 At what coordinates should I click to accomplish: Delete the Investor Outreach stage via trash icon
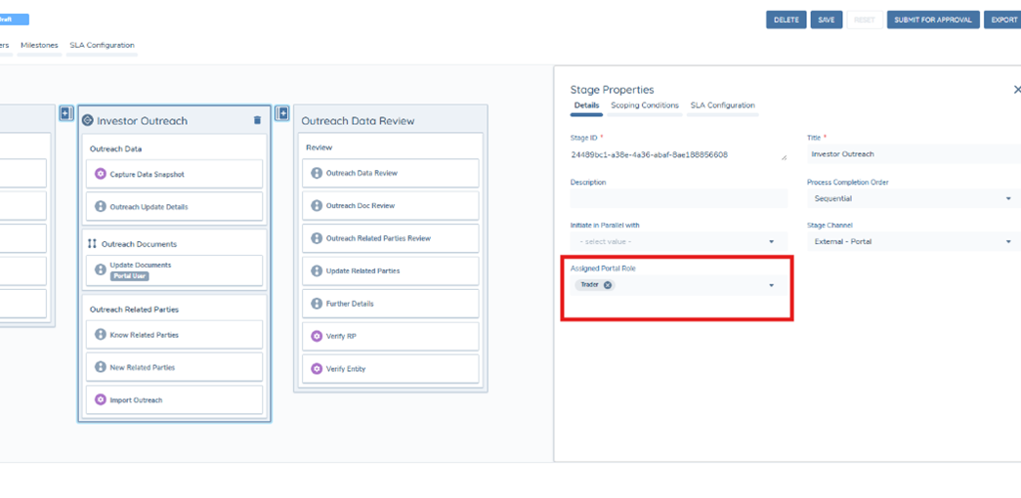[x=257, y=120]
